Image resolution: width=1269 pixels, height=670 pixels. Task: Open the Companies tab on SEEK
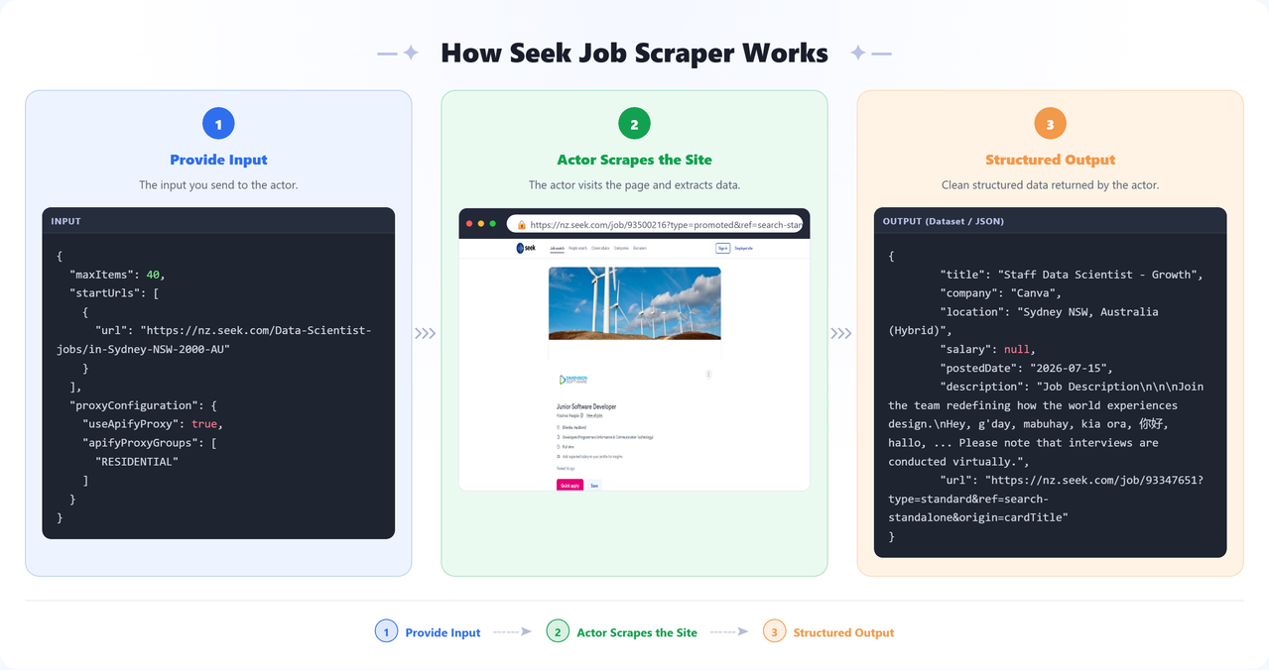click(621, 248)
